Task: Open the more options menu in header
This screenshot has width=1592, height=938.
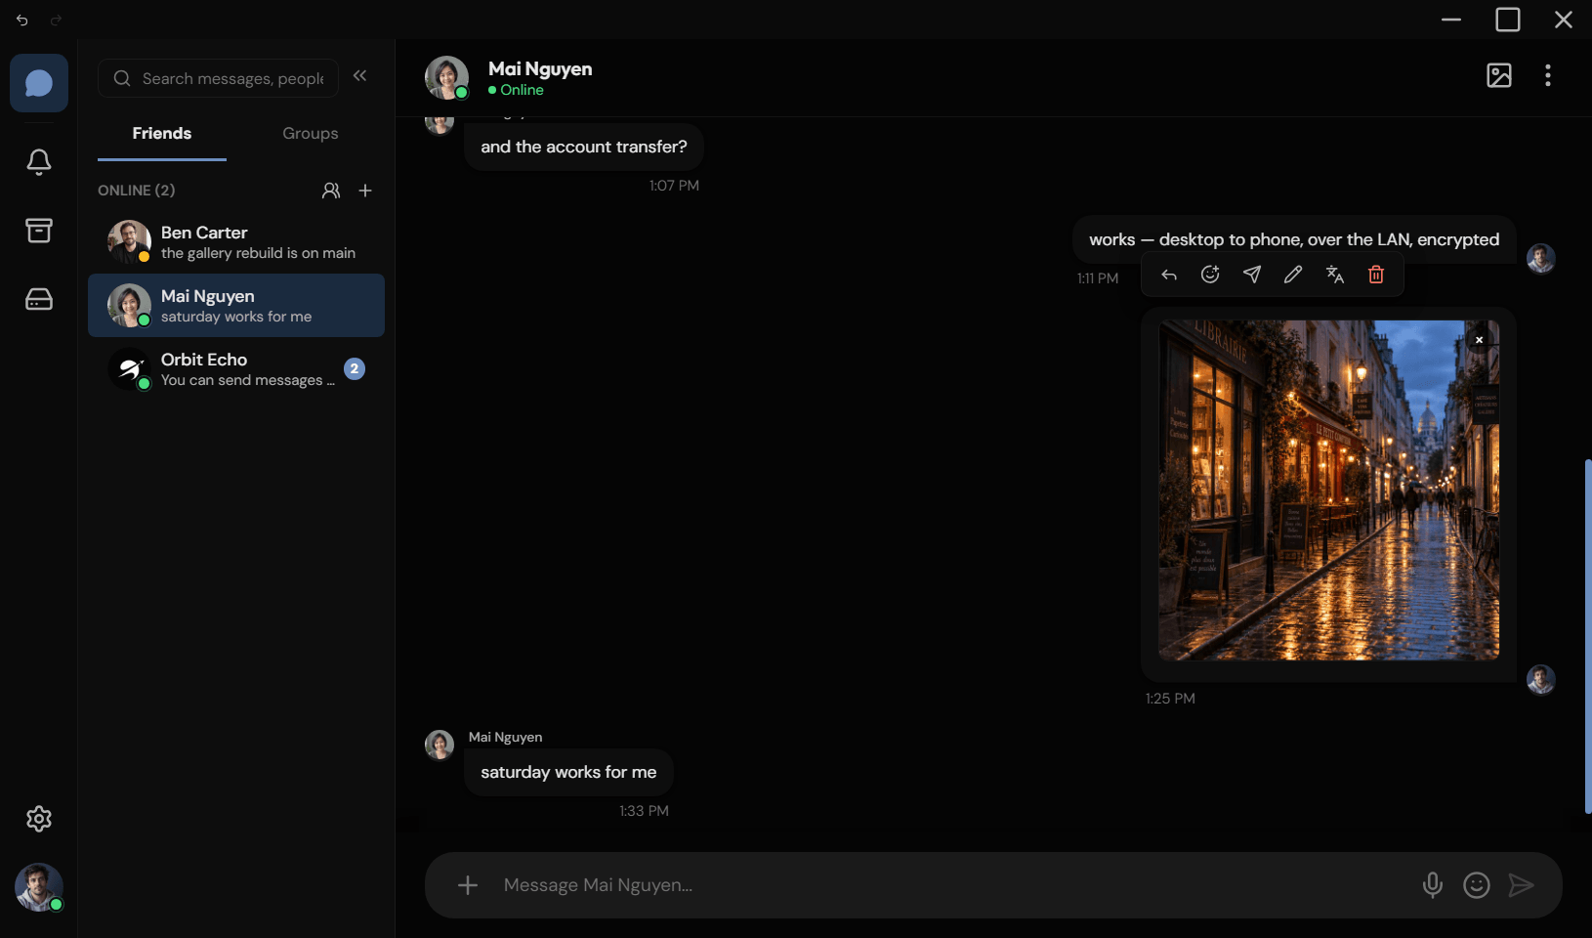Action: click(1548, 75)
